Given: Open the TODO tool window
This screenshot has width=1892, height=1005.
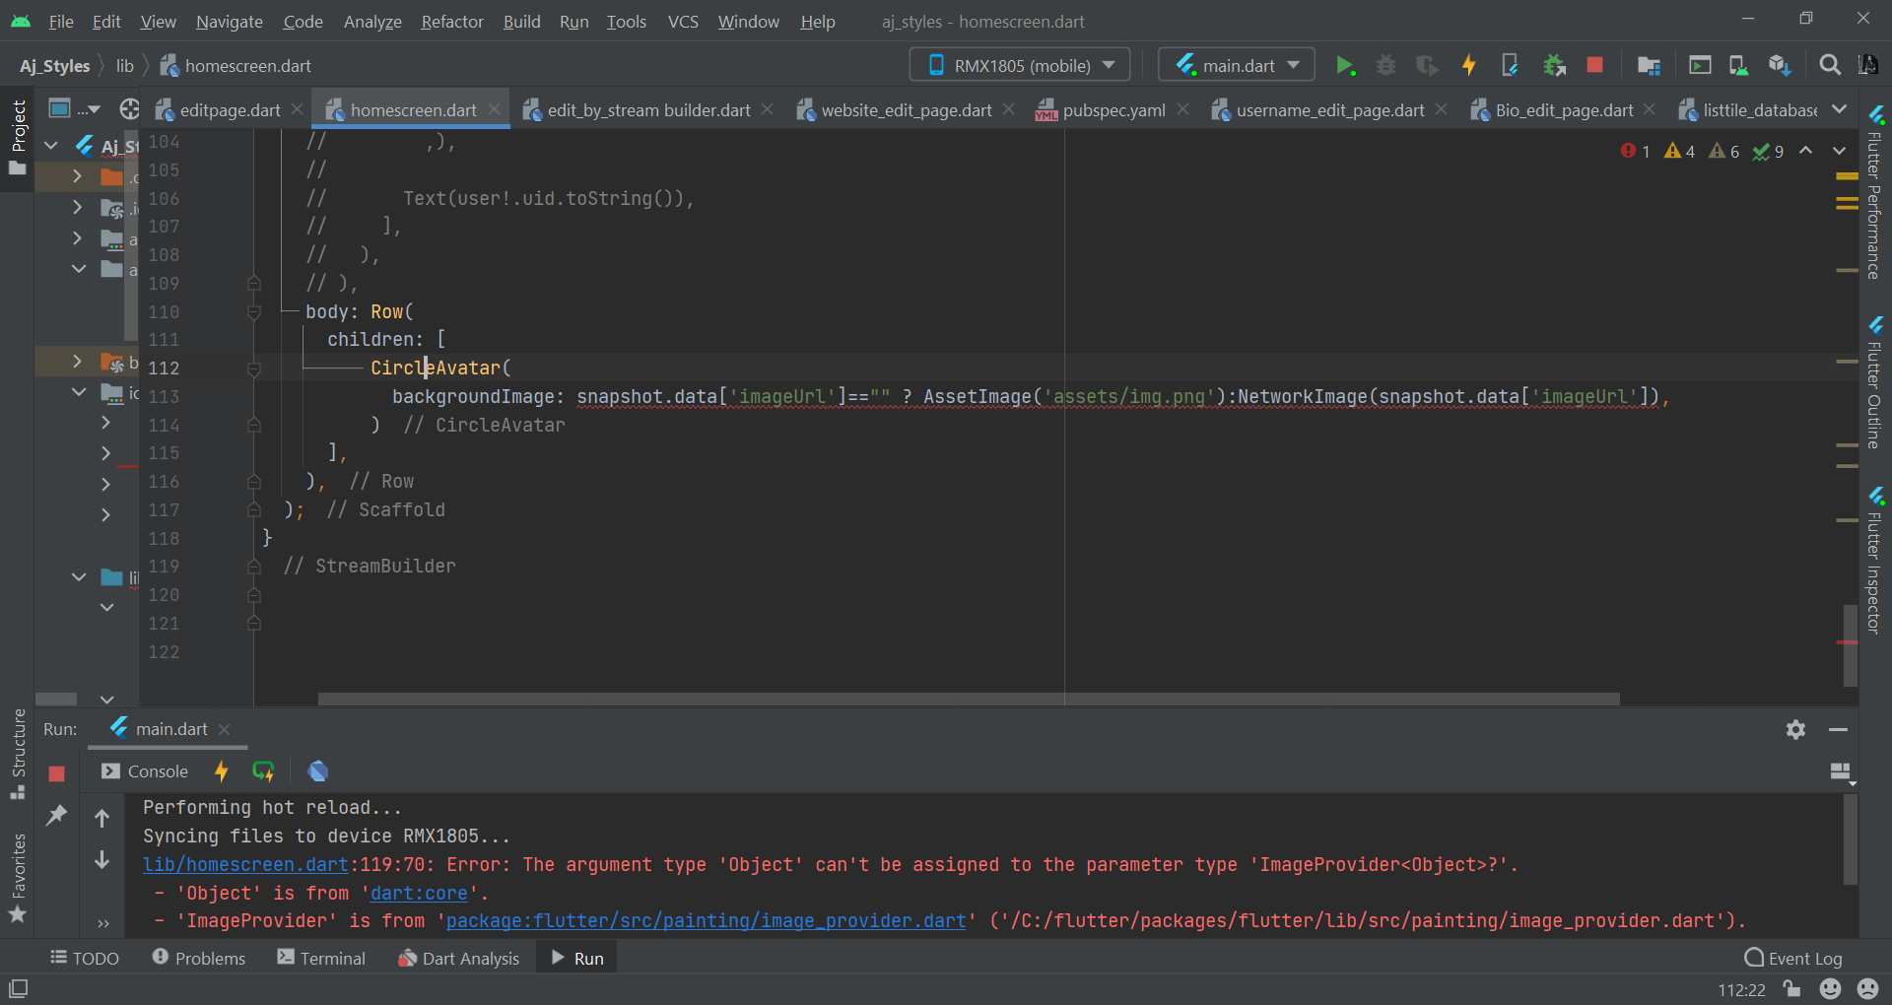Looking at the screenshot, I should pyautogui.click(x=85, y=958).
